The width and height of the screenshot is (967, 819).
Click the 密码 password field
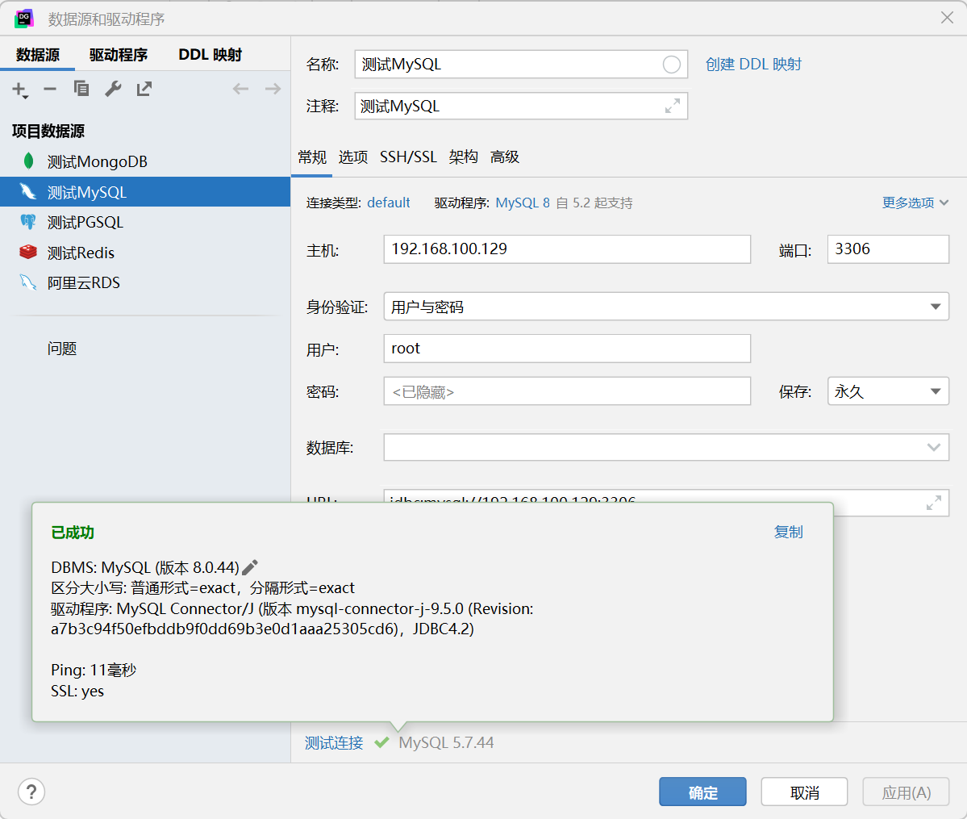(567, 391)
